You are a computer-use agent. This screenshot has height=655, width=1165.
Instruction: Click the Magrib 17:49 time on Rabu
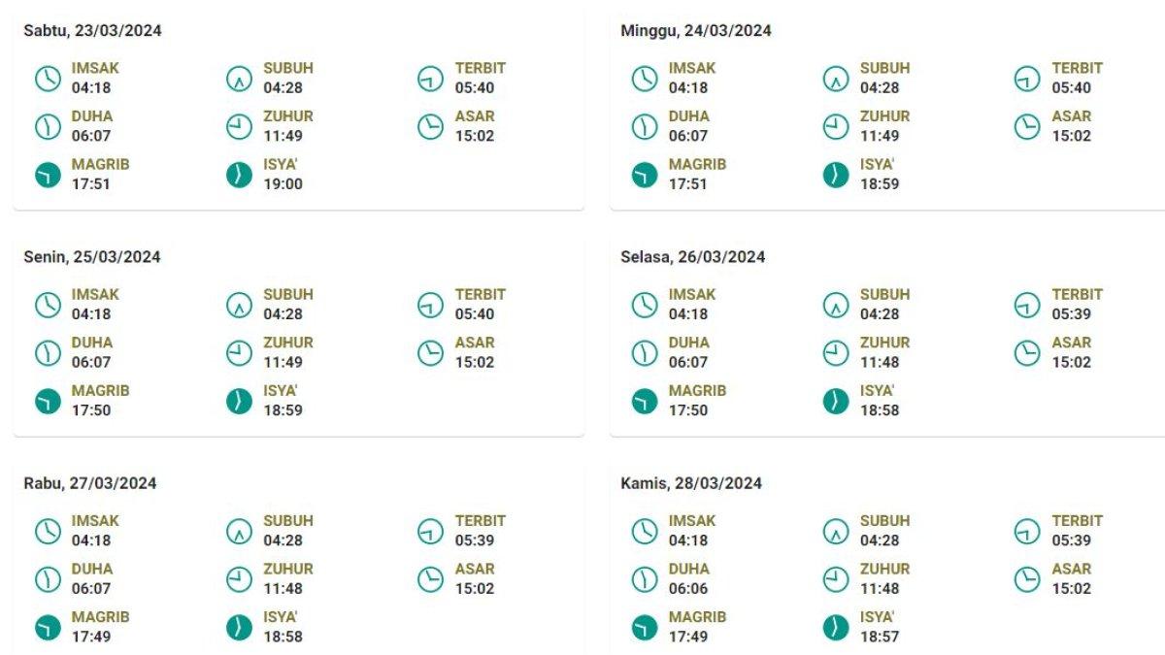click(x=91, y=638)
